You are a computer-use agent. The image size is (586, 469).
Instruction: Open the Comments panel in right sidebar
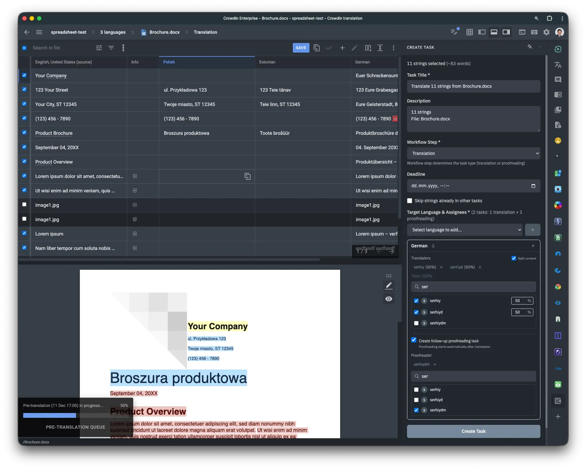[x=558, y=80]
